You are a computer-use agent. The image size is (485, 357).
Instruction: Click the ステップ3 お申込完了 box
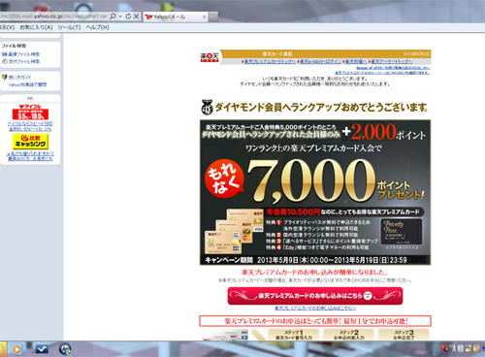coord(404,335)
